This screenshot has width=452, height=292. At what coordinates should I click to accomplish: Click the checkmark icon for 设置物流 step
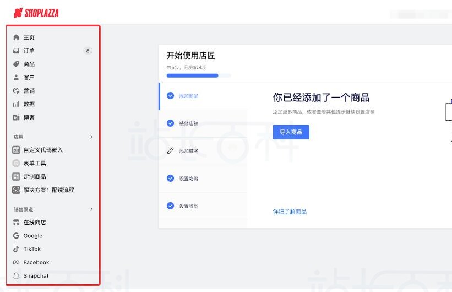(x=170, y=178)
